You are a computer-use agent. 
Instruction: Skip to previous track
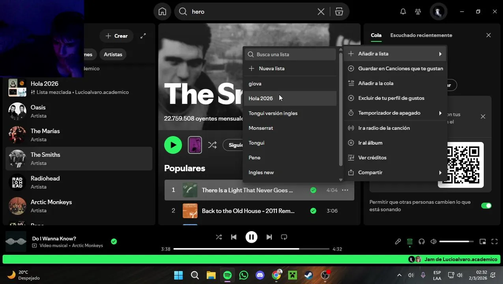(x=234, y=237)
